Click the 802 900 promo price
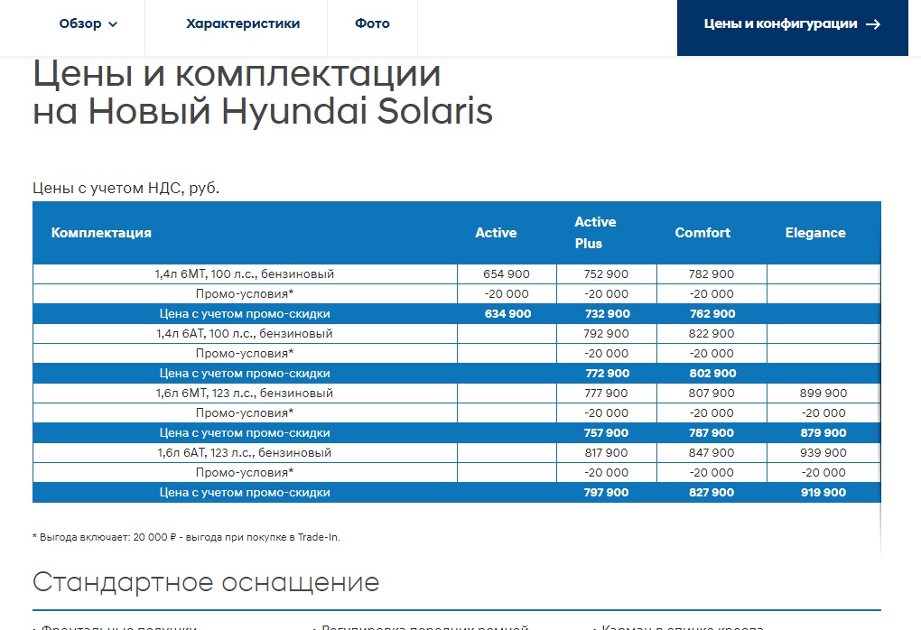Viewport: 921px width, 630px height. tap(712, 374)
